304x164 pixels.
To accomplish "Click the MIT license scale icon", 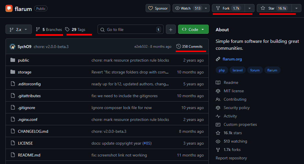I will (218, 91).
